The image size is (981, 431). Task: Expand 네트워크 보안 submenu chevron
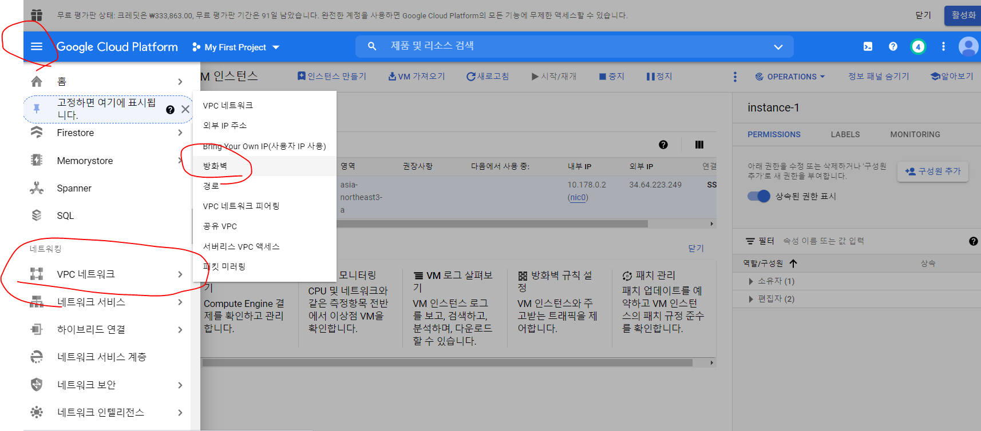click(180, 385)
